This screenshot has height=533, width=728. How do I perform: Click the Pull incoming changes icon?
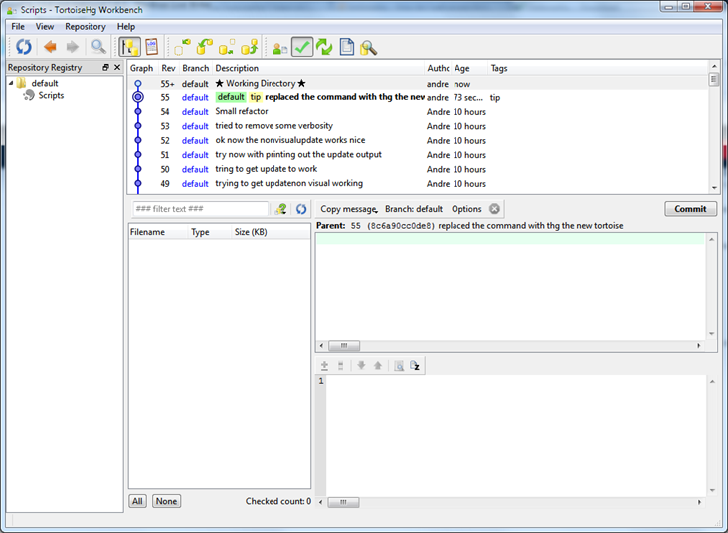pyautogui.click(x=204, y=47)
